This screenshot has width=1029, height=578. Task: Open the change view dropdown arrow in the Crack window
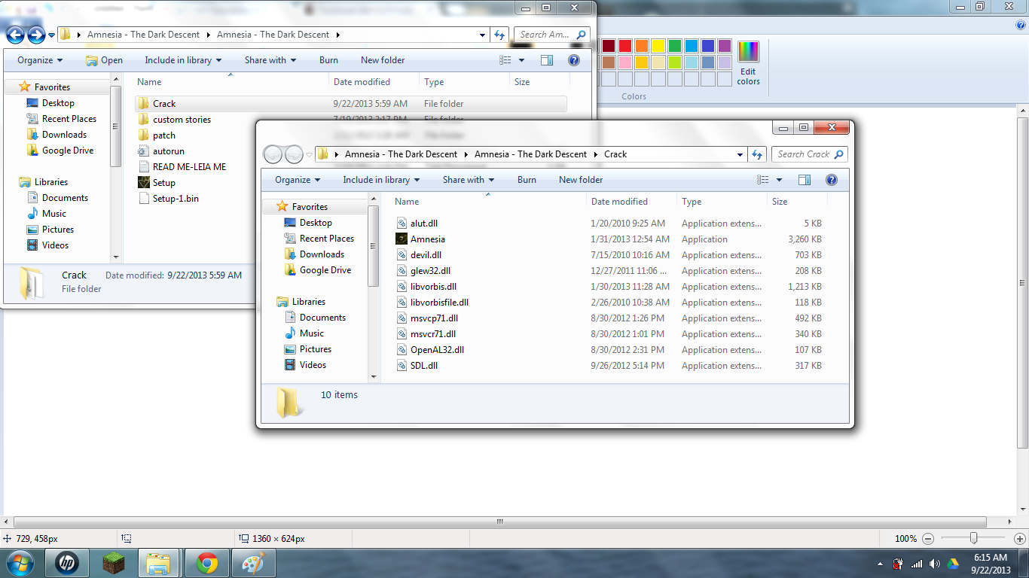(x=779, y=180)
